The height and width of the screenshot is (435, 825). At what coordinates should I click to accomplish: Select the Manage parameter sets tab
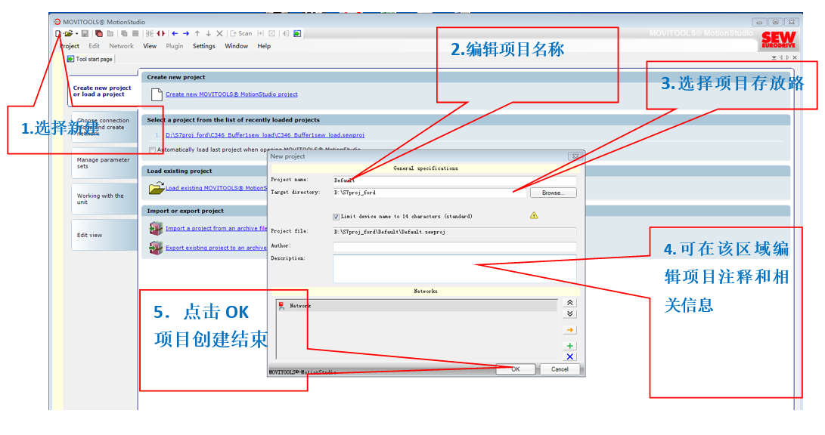[x=104, y=163]
